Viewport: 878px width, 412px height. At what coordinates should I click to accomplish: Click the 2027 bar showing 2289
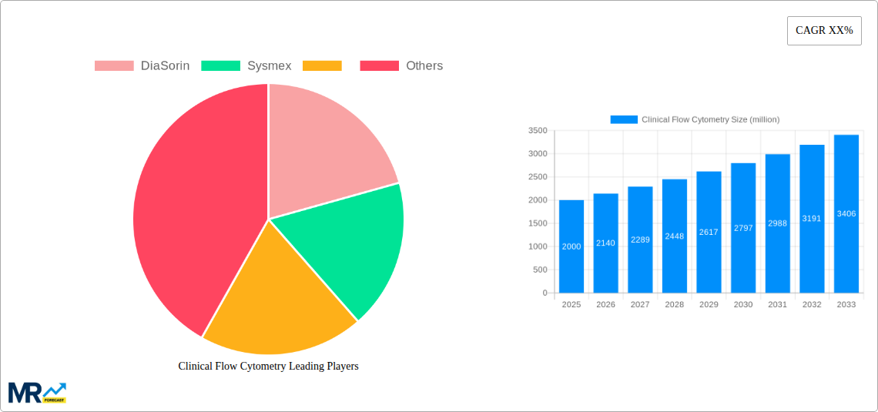[x=640, y=239]
